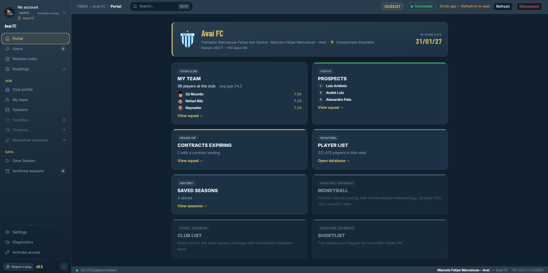Click the Shortlist coming-soon card
548x273 pixels.
point(380,239)
